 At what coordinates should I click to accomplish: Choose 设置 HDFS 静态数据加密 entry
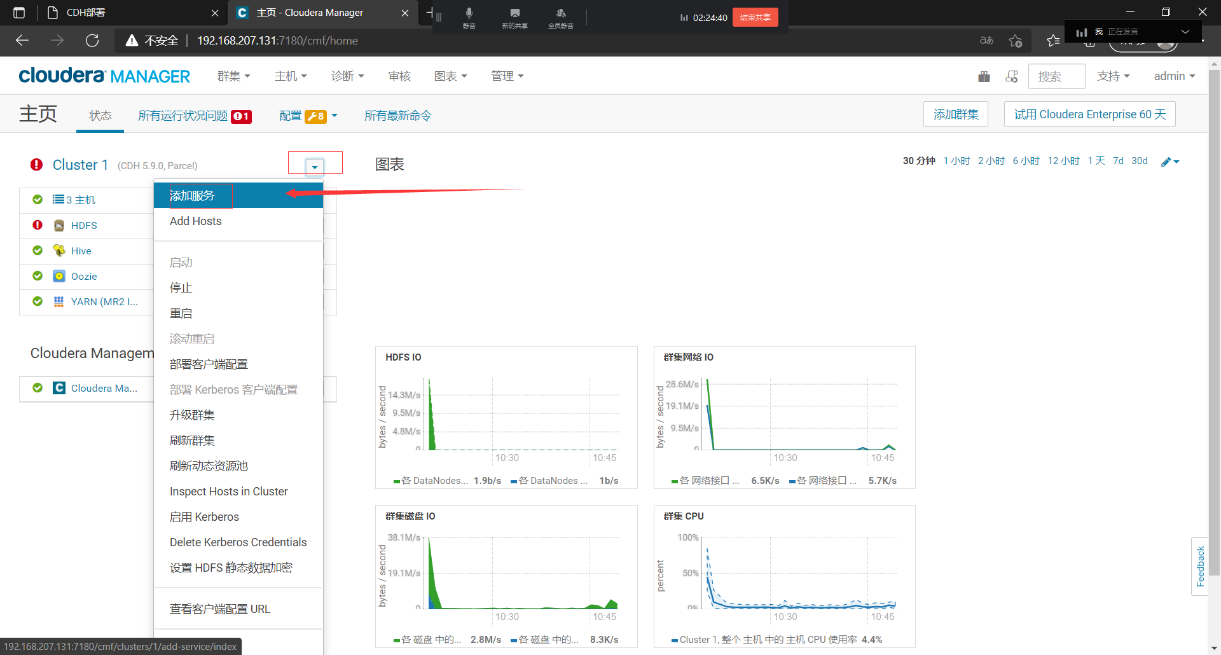(x=238, y=568)
